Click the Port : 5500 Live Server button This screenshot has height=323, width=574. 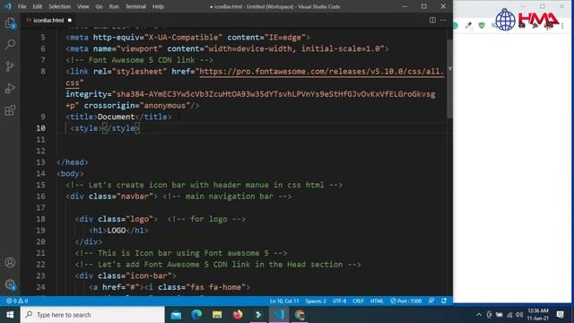[406, 301]
